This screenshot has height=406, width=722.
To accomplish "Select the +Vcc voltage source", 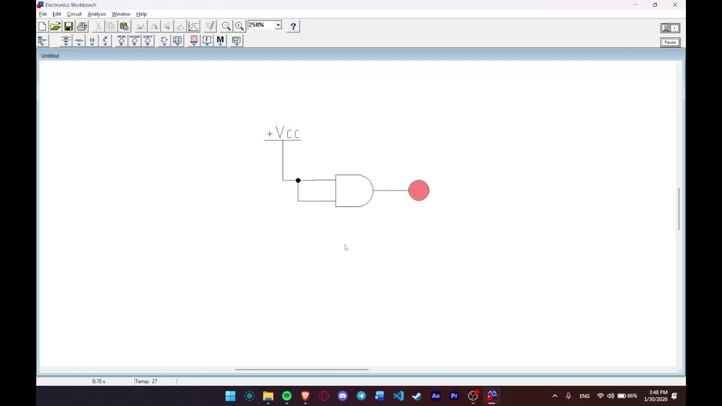I will click(x=283, y=134).
